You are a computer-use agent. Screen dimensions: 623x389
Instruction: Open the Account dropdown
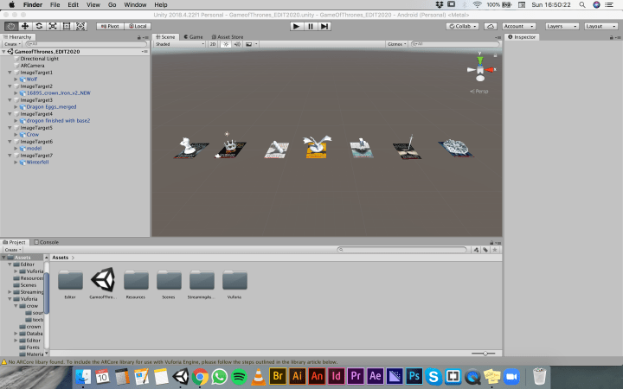[519, 26]
